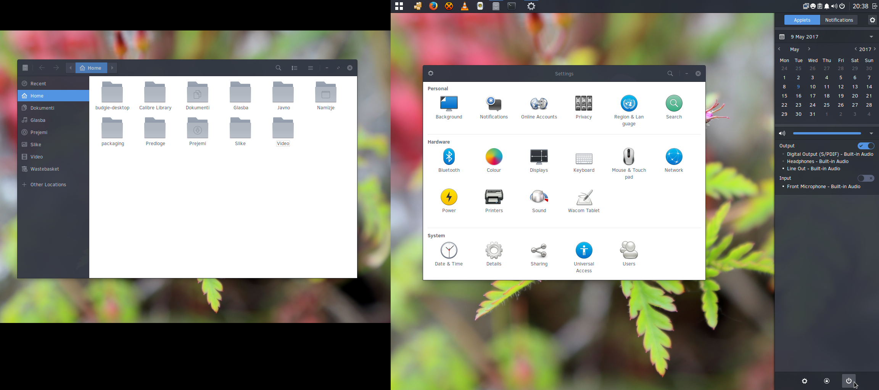Toggle the Input audio switch
879x390 pixels.
866,178
